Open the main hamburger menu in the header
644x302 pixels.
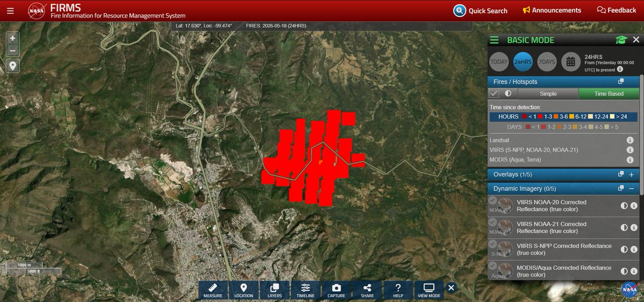(x=11, y=11)
